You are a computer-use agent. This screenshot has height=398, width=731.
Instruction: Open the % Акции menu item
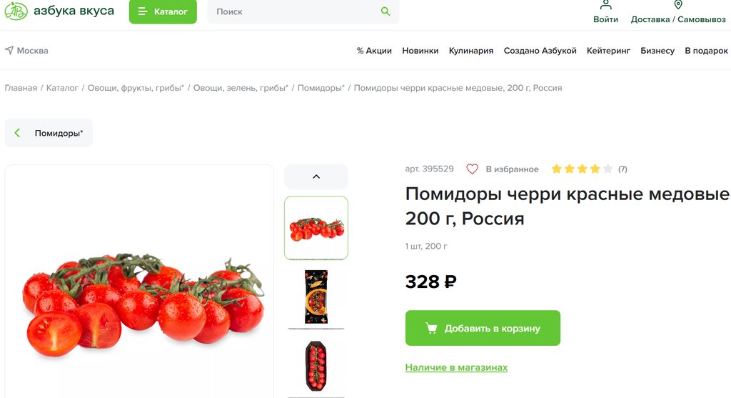click(374, 51)
